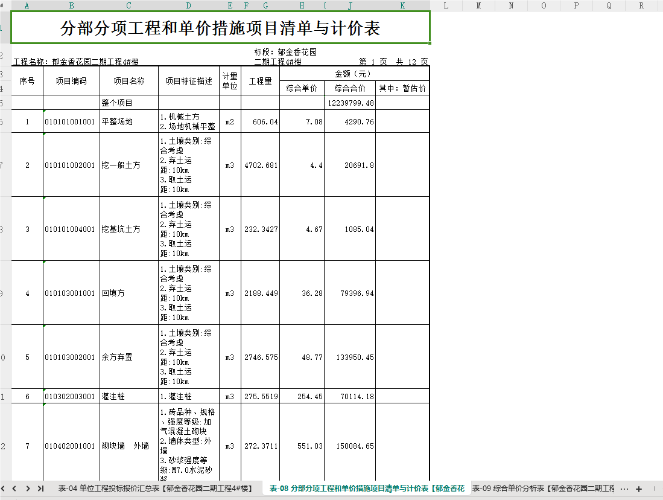Click column P header
The width and height of the screenshot is (663, 500).
(576, 5)
